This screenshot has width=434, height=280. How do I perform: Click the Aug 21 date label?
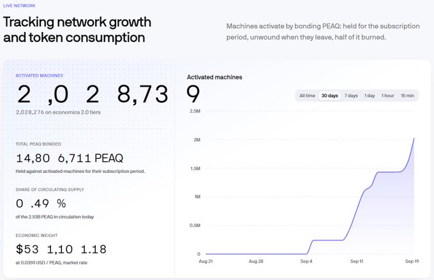click(206, 262)
